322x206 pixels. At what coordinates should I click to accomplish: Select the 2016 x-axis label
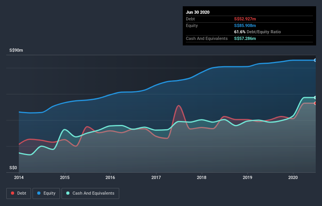110,177
